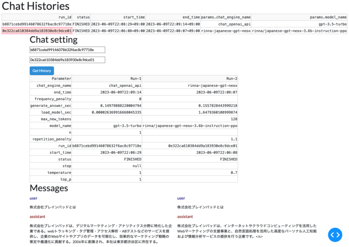Click the status column header

[81, 17]
